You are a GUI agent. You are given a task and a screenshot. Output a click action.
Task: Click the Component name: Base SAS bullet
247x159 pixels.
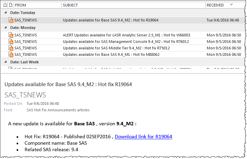point(56,143)
